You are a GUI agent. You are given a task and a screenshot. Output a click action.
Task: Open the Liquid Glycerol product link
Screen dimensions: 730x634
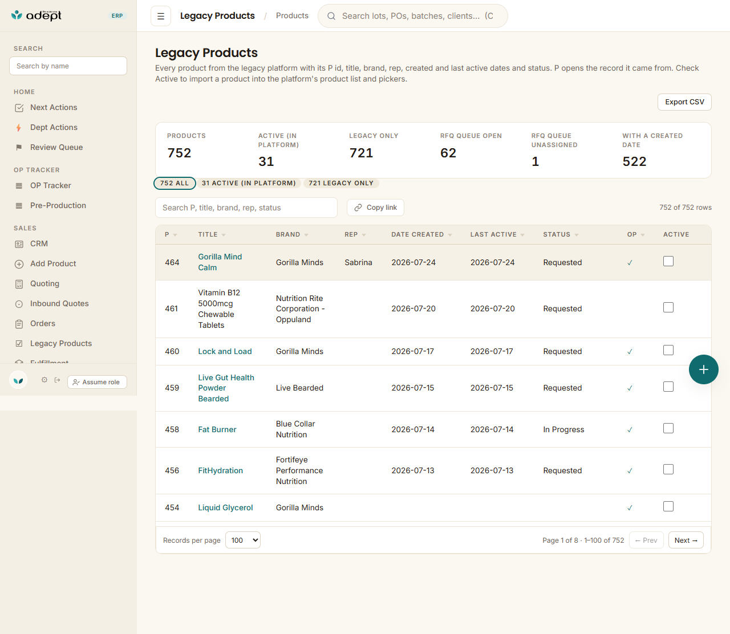tap(225, 507)
